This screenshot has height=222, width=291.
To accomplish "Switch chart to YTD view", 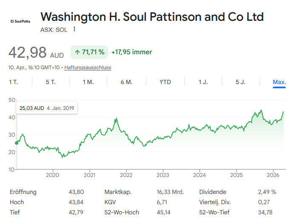I will (165, 82).
